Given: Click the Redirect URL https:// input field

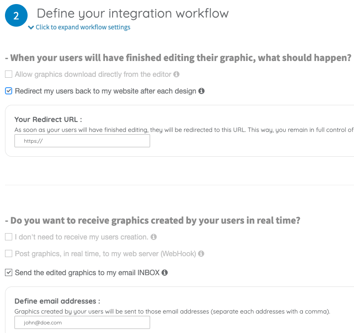Looking at the screenshot, I should point(82,141).
